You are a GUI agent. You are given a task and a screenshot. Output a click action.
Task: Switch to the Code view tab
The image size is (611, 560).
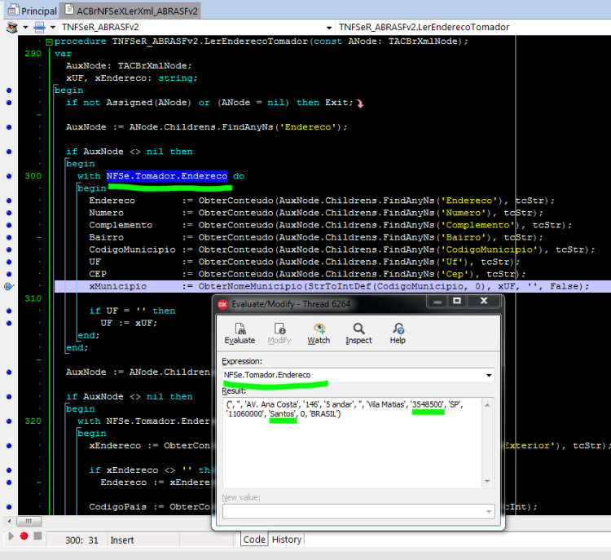[254, 540]
